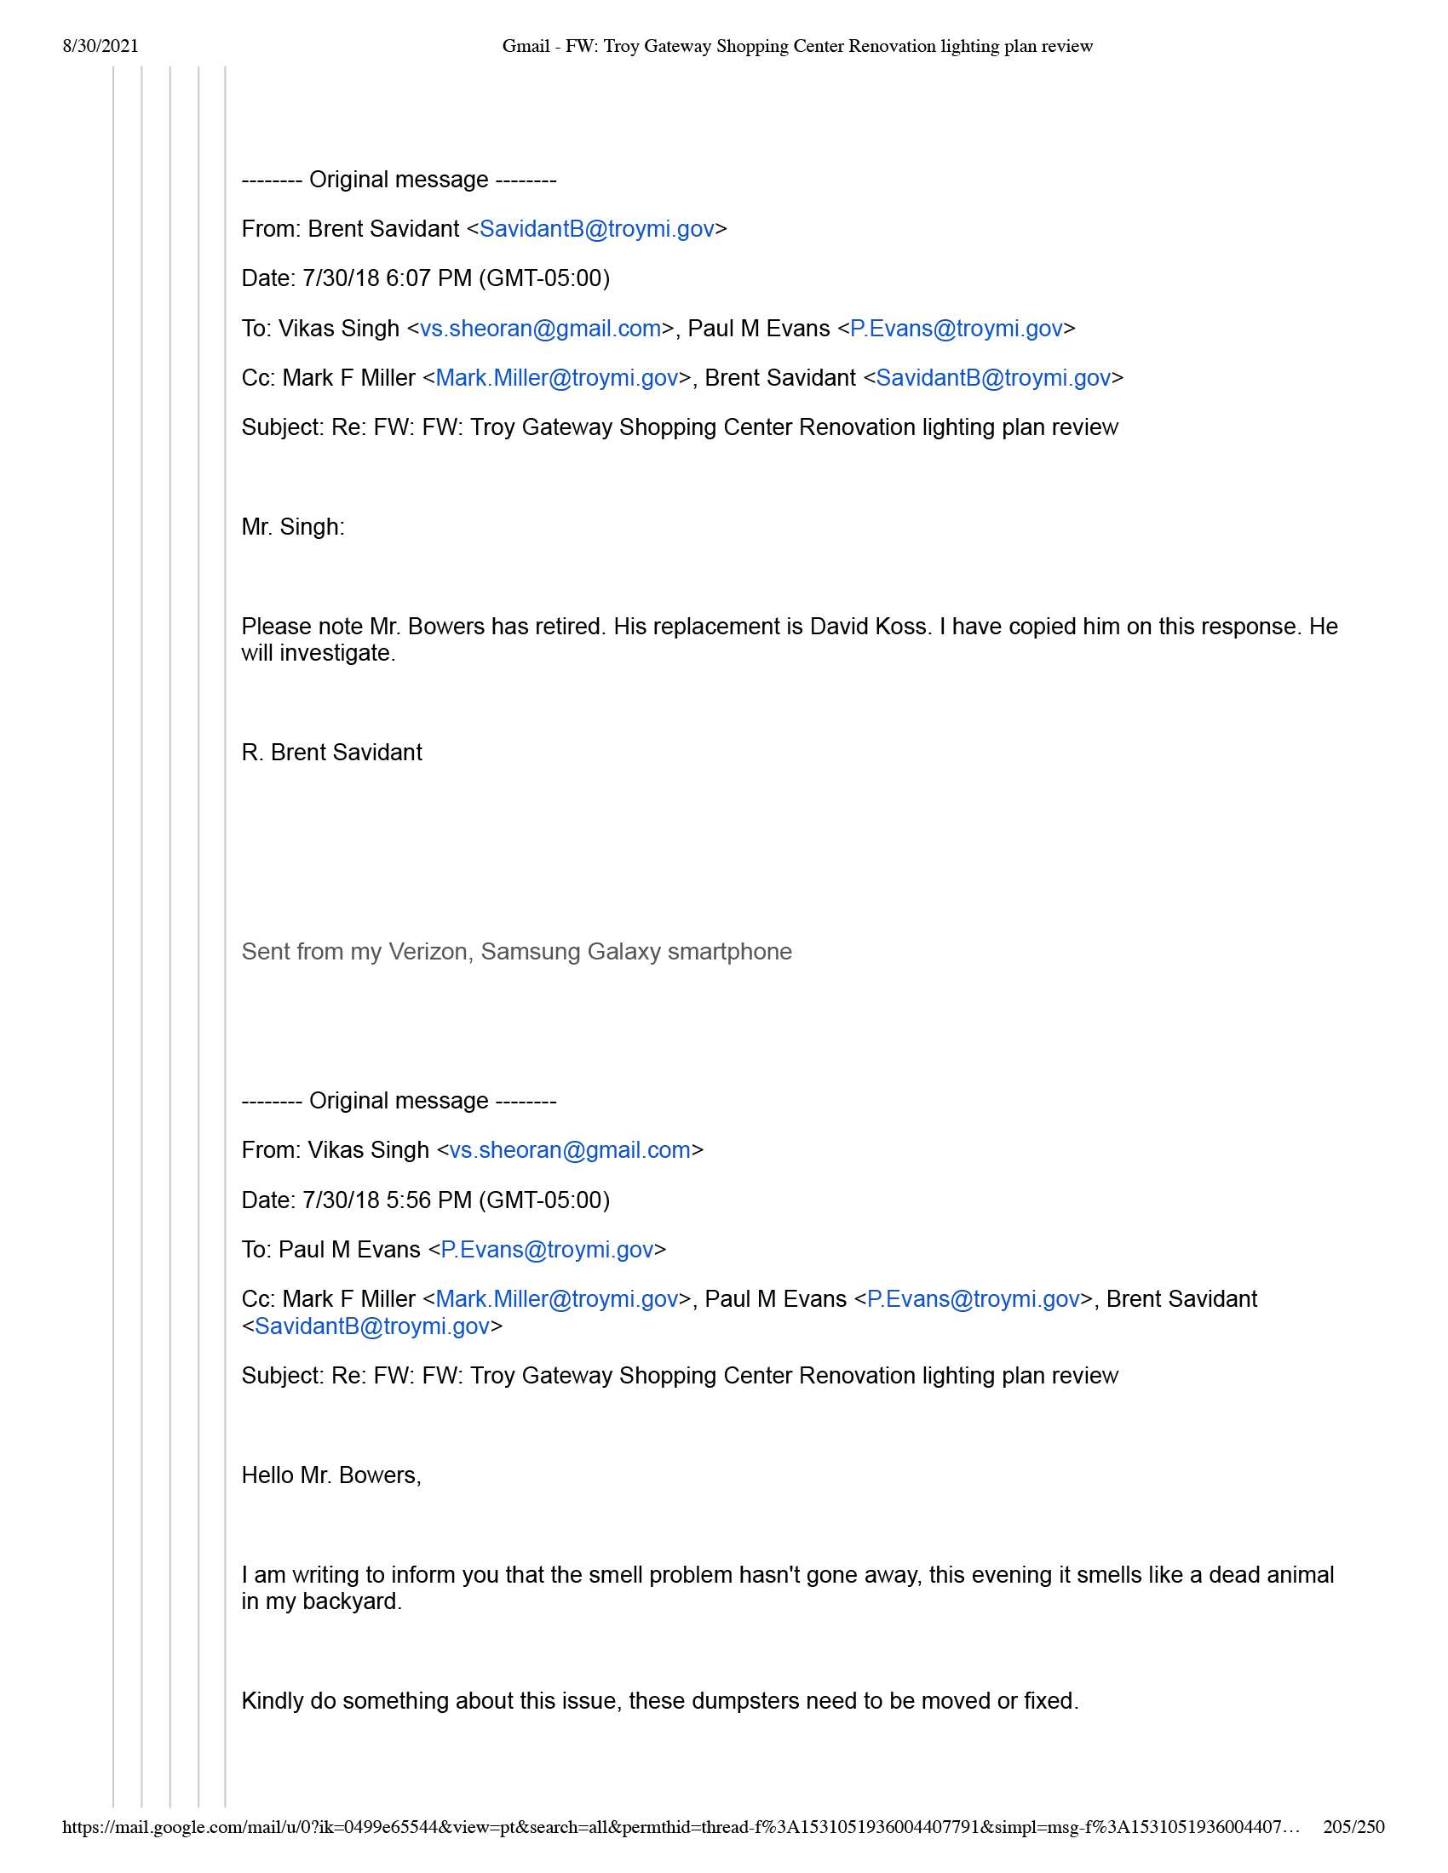This screenshot has width=1448, height=1873.
Task: Open vs.sheoran@gmail.com link in the 6:07 PM To line
Action: click(540, 329)
